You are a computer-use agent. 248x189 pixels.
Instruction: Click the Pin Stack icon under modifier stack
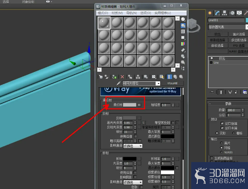[x=212, y=92]
